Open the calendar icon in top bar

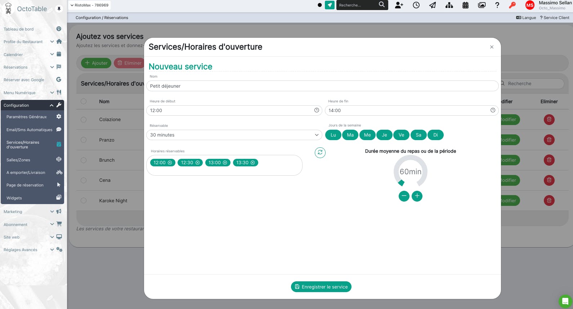(465, 5)
